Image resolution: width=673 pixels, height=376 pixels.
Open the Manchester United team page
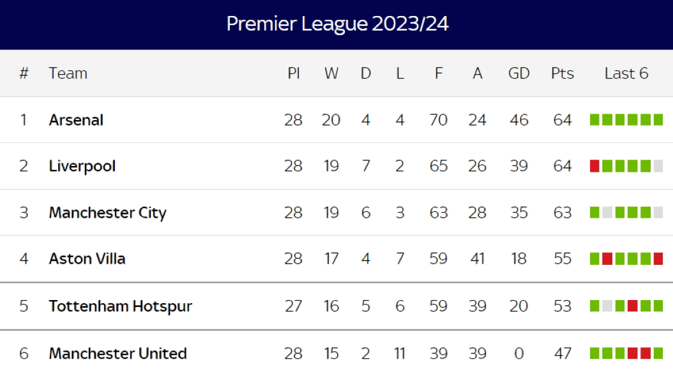coord(117,353)
